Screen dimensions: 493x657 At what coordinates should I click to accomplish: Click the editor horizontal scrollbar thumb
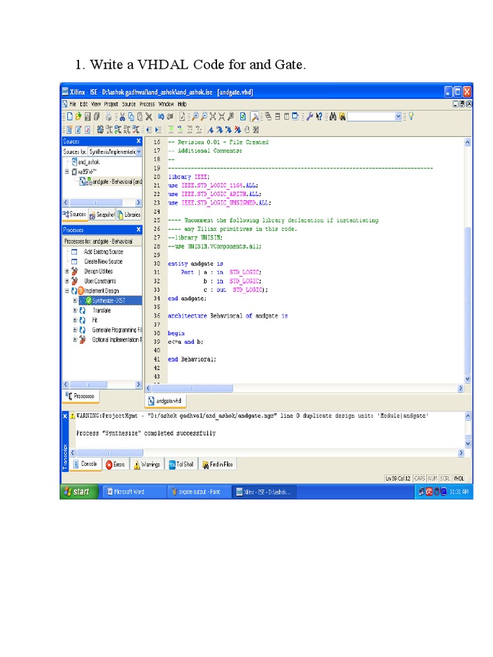coord(192,388)
